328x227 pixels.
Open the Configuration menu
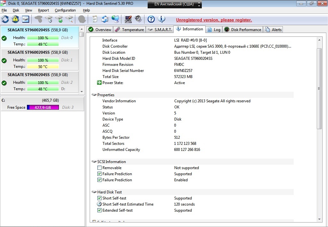65,10
